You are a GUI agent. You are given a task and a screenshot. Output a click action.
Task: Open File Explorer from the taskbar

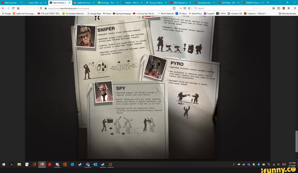[x=19, y=164]
